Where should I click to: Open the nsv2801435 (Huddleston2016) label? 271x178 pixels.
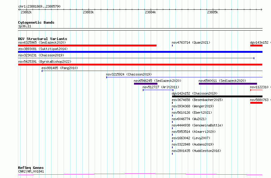click(x=196, y=151)
